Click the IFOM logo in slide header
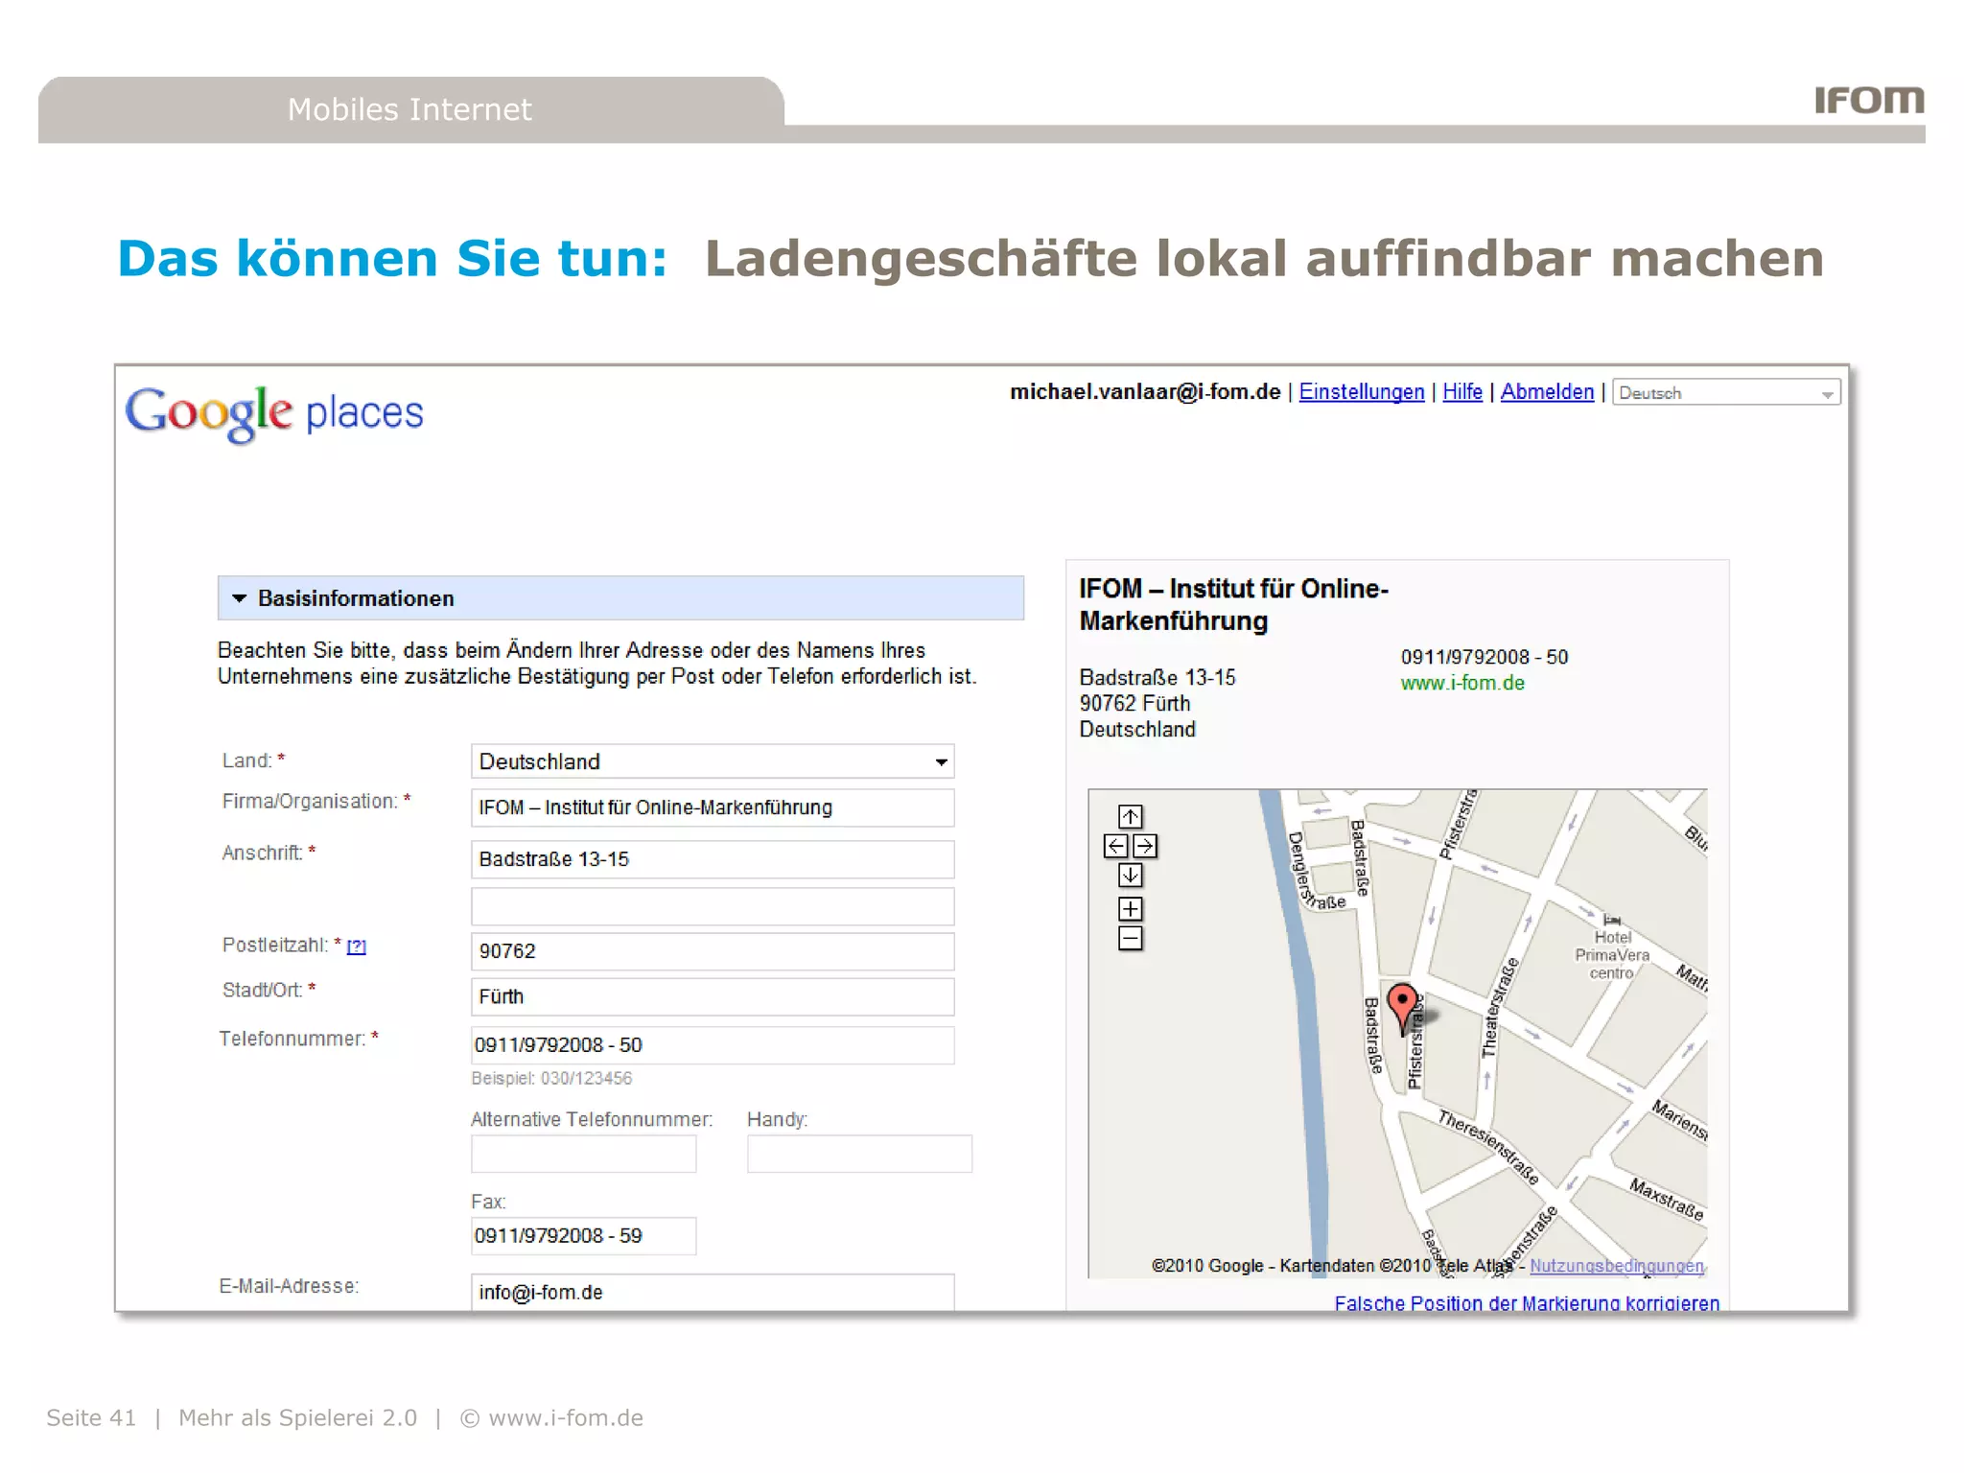This screenshot has height=1473, width=1964. click(1869, 100)
